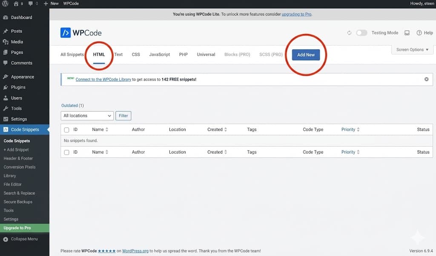Select the JavaScript snippets tab
436x256 pixels.
click(x=159, y=54)
